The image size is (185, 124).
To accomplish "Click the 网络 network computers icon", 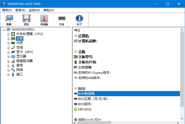I will (13, 70).
